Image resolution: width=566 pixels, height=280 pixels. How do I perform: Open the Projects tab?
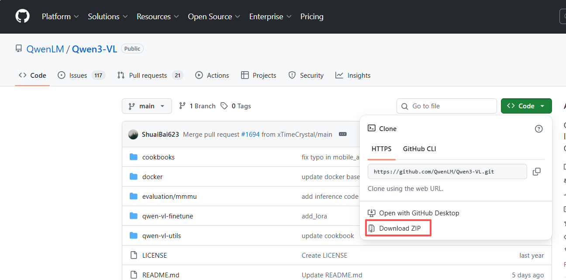click(259, 75)
